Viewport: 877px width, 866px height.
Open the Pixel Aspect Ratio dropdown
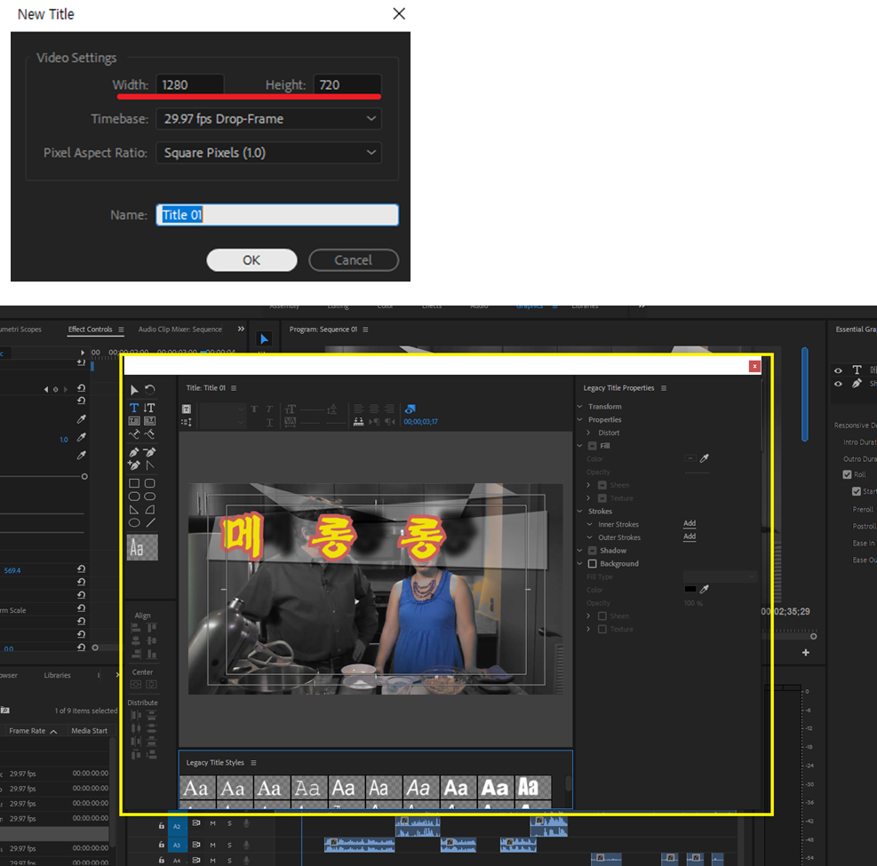click(x=269, y=153)
